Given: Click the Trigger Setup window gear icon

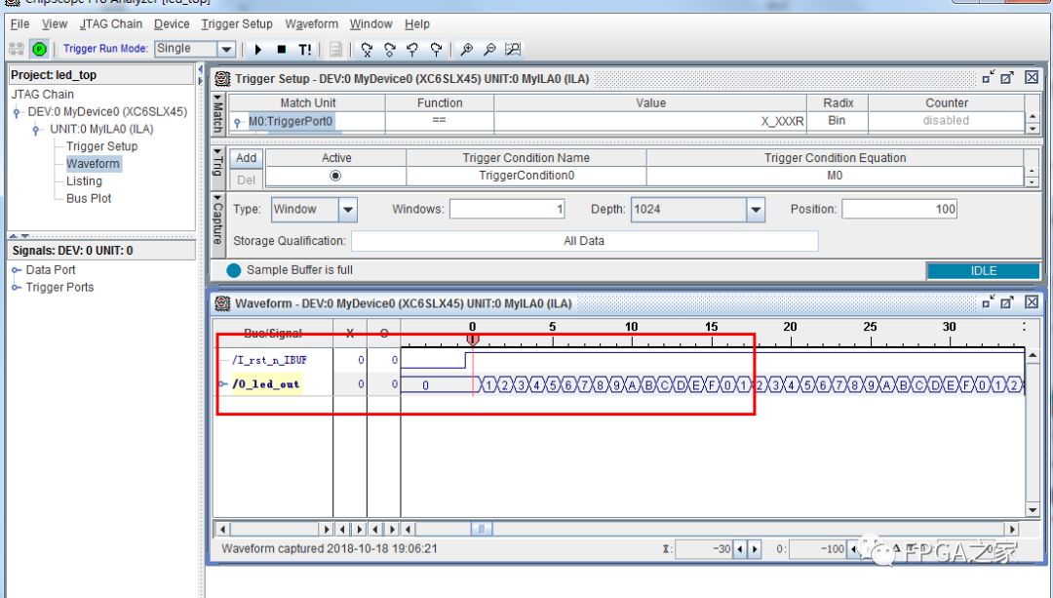Looking at the screenshot, I should (222, 79).
